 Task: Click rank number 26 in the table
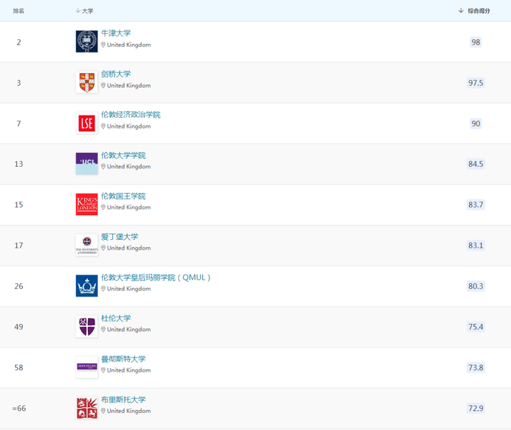click(x=18, y=286)
